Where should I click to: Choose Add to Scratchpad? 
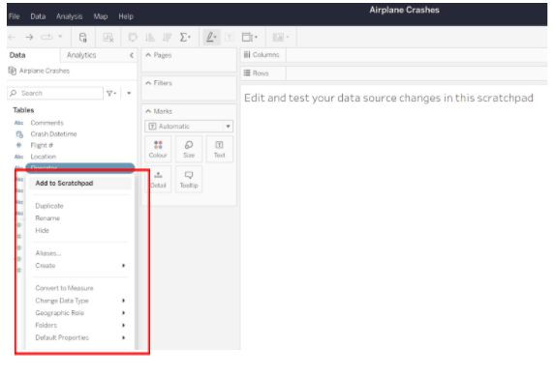coord(80,184)
